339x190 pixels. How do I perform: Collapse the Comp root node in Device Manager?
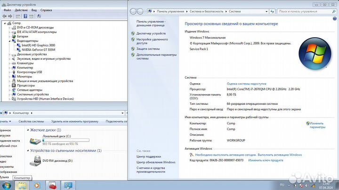[5, 23]
